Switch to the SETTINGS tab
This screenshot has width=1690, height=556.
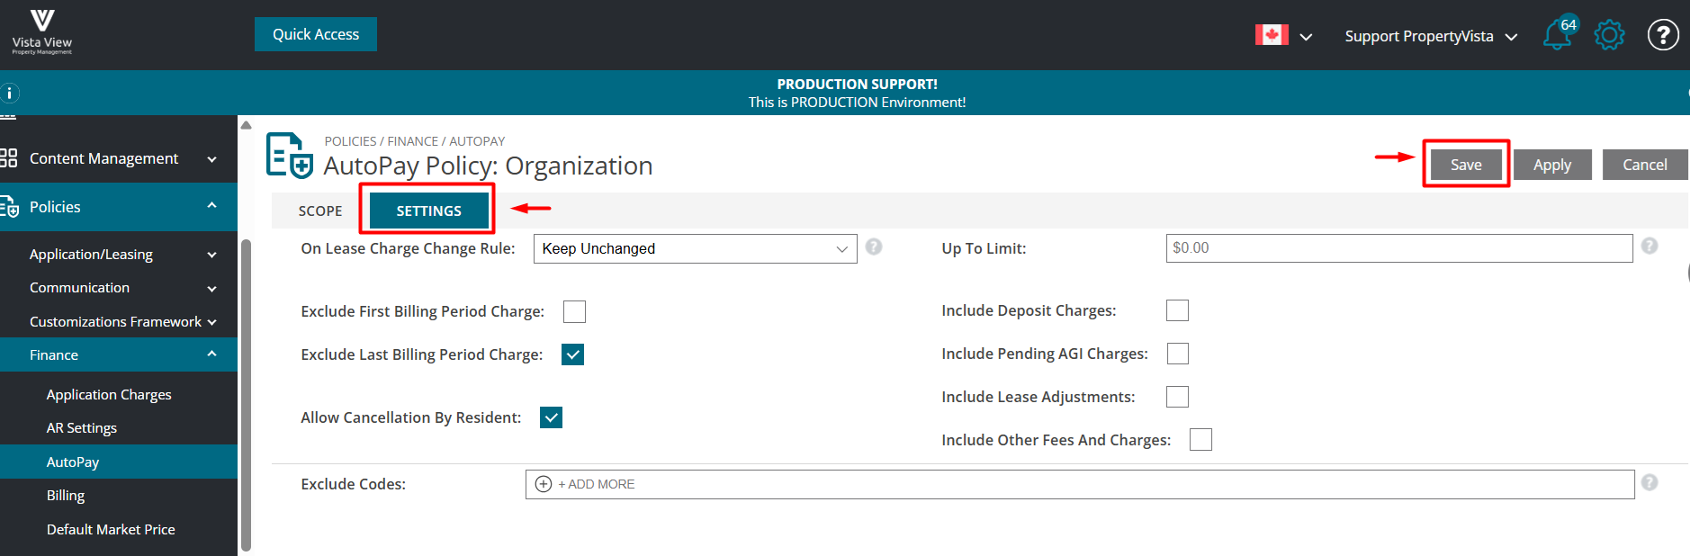429,211
